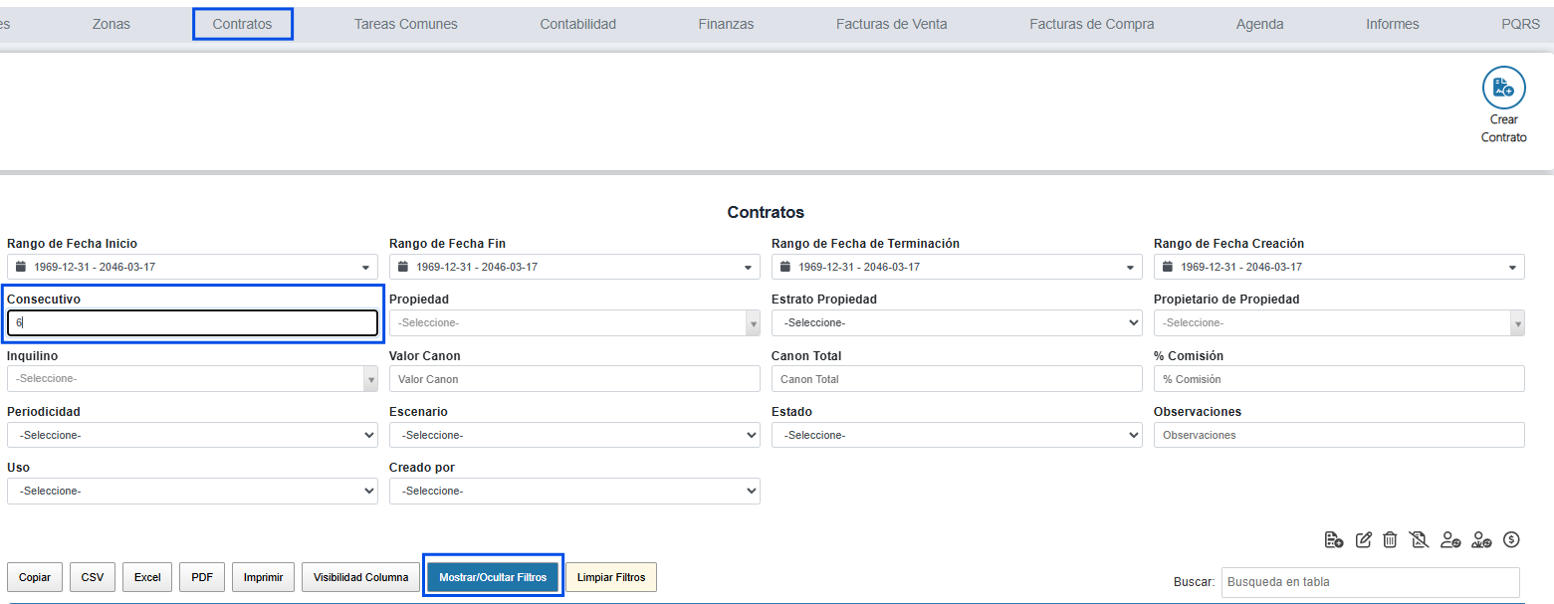Viewport: 1554px width, 604px height.
Task: Focus the Buscar table search field
Action: tap(1370, 582)
